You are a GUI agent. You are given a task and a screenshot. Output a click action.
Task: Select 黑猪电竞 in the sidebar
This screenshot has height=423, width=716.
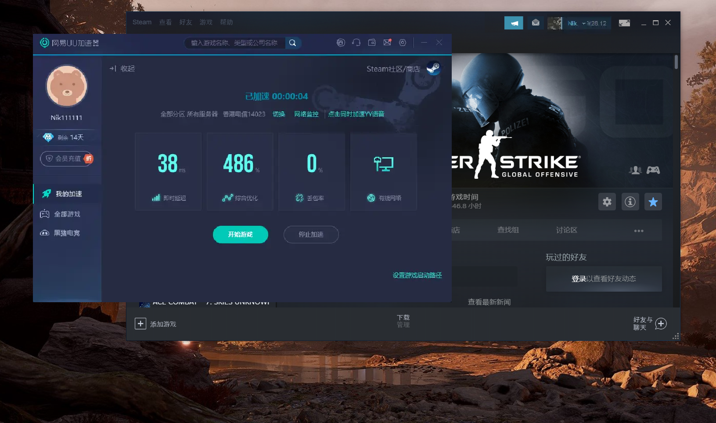(67, 233)
